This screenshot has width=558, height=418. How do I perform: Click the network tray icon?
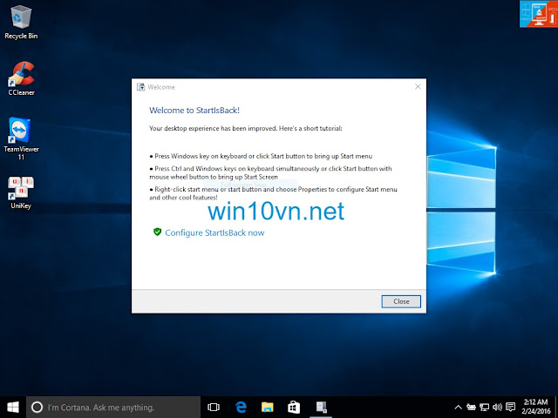(x=485, y=408)
